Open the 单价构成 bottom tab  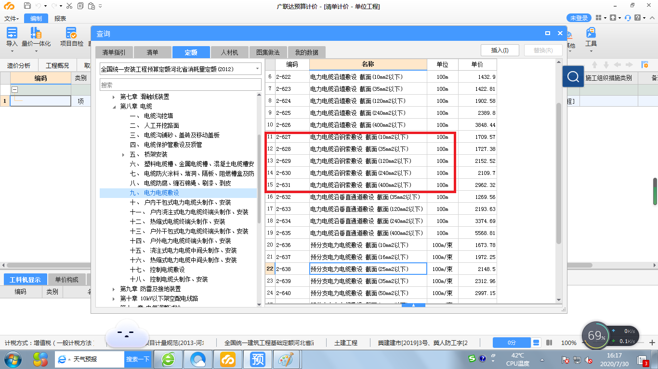(x=66, y=280)
